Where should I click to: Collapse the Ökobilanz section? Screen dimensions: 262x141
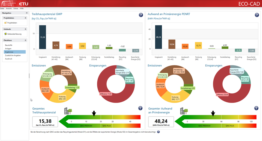[26, 40]
